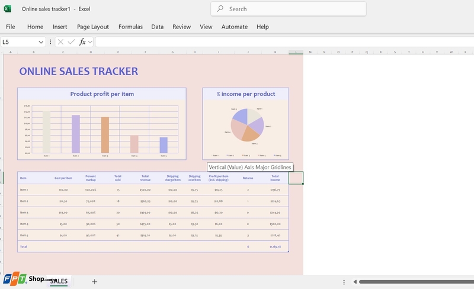
Task: Select the Item 1 bar in bar chart
Action: [x=46, y=132]
